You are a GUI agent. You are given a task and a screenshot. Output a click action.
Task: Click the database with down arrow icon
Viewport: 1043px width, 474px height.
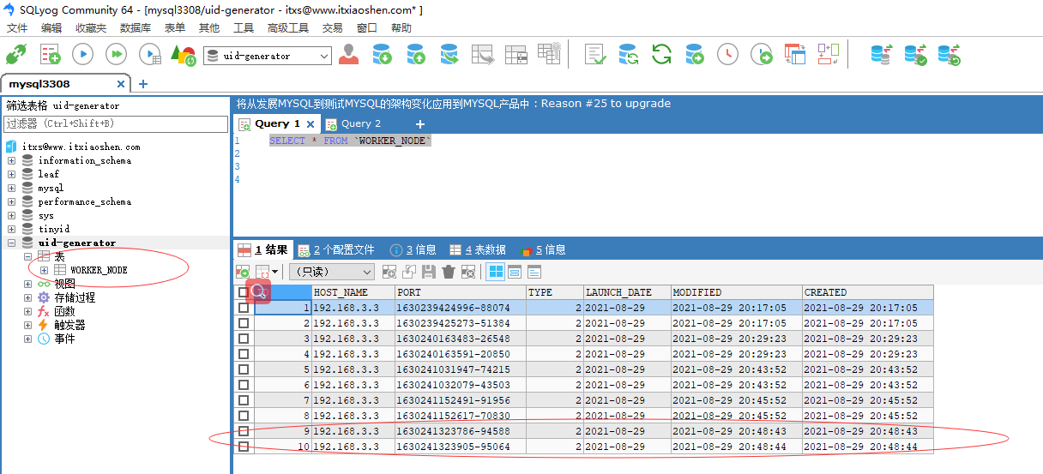click(383, 55)
